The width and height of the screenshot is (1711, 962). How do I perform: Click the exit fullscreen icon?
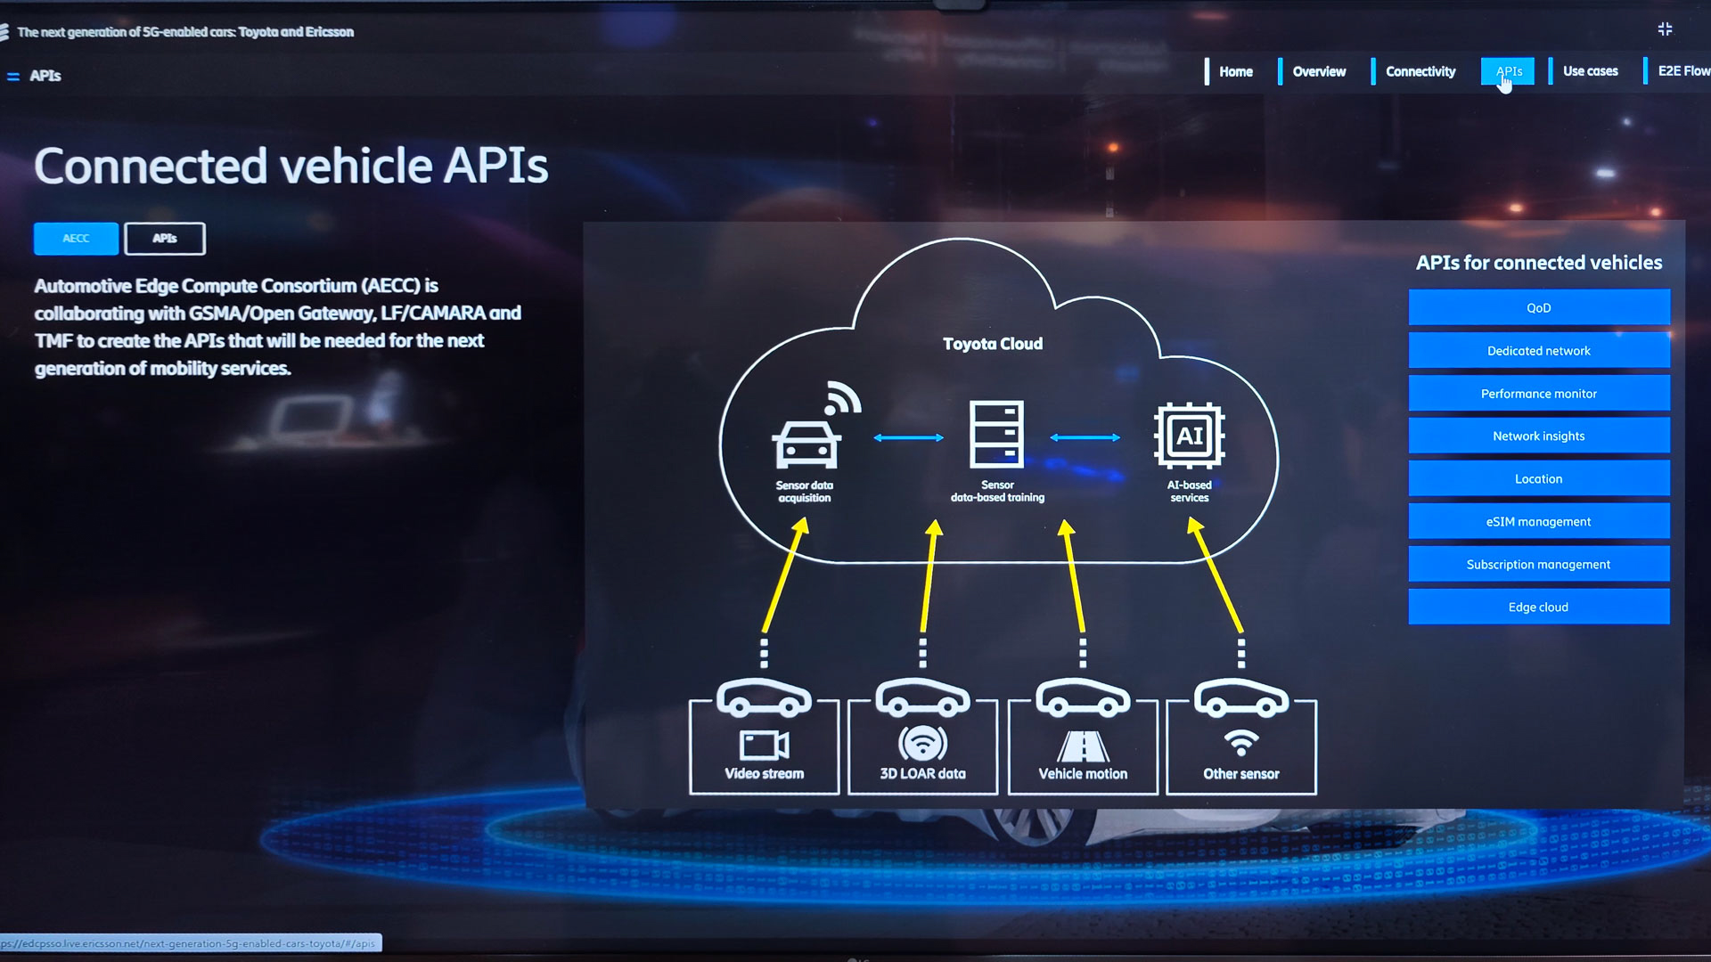click(x=1665, y=29)
